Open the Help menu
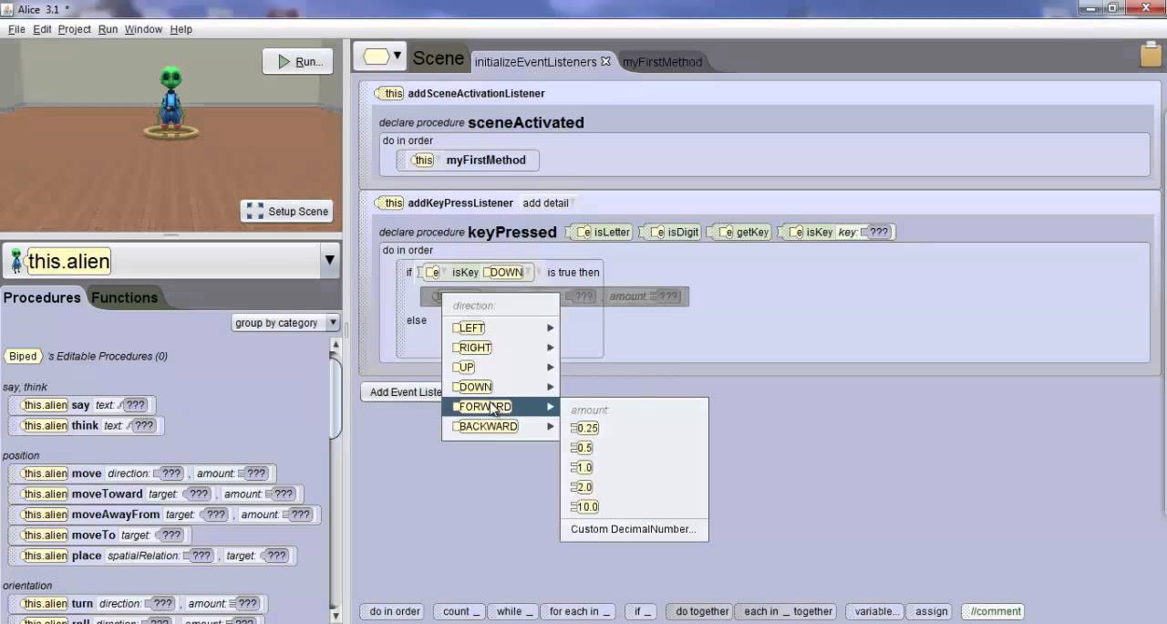Image resolution: width=1167 pixels, height=624 pixels. (x=181, y=29)
